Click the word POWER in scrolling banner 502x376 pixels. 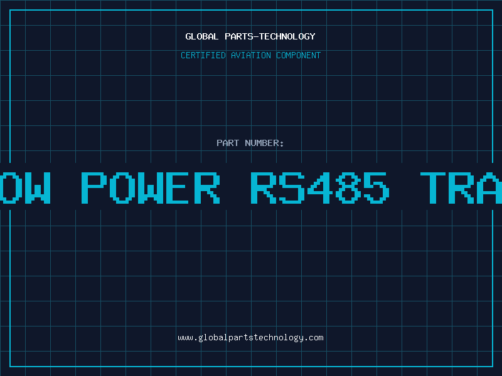click(151, 187)
